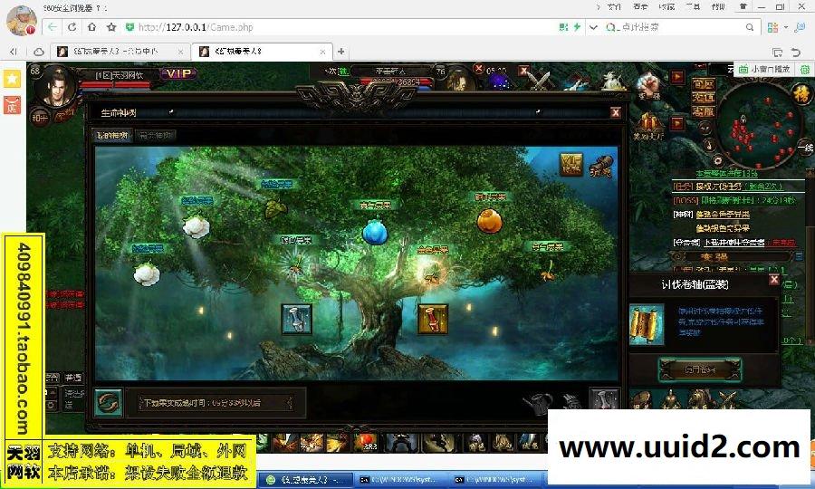
Task: Open a new tab with the plus button
Action: tap(341, 52)
